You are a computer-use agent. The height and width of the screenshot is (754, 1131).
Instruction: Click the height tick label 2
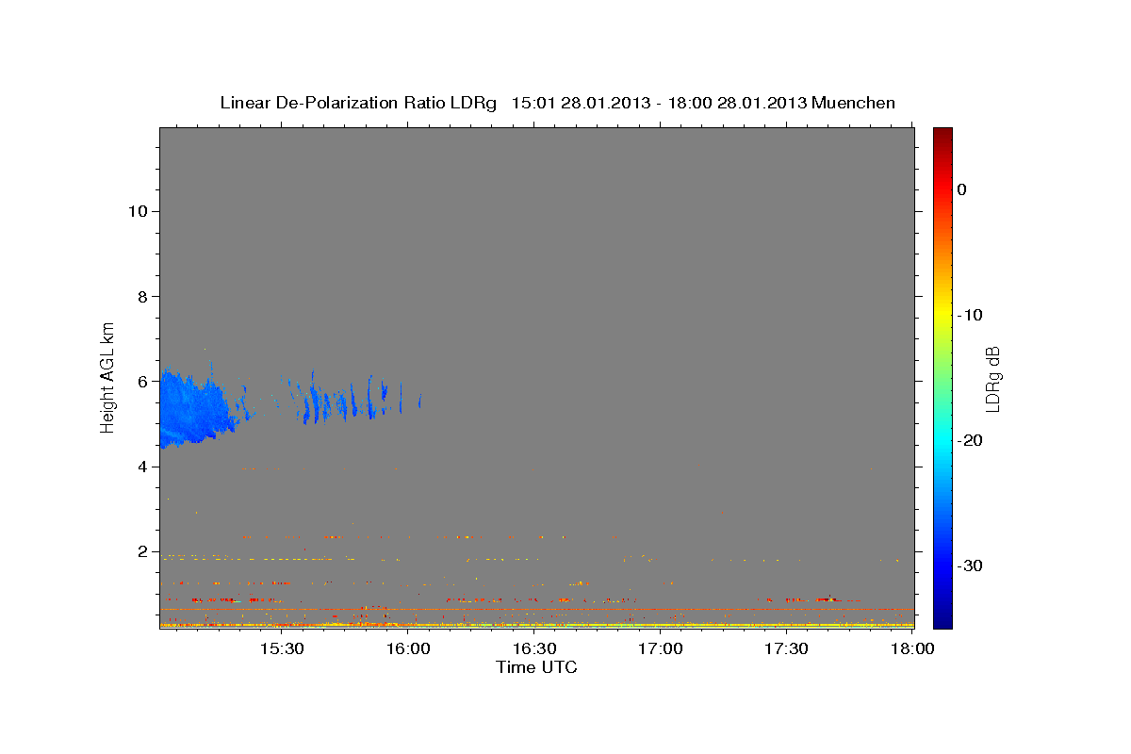[142, 552]
